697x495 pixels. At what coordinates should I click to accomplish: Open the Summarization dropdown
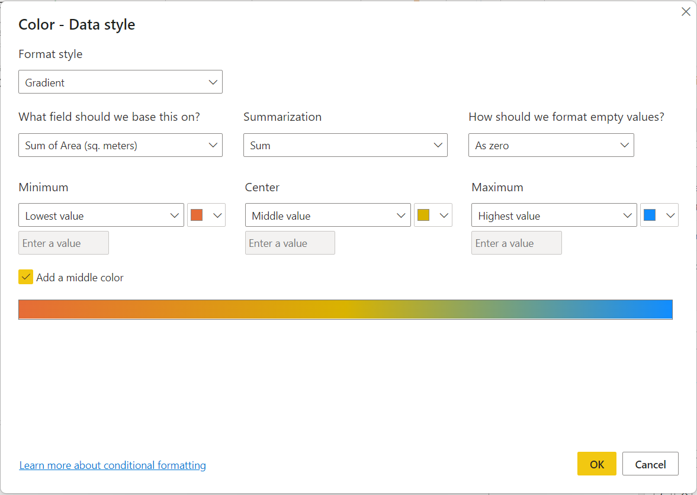click(345, 145)
